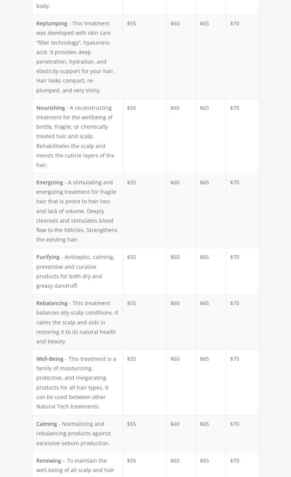Select the Energizing treatment title
Screen dimensions: 291x477
(x=50, y=182)
